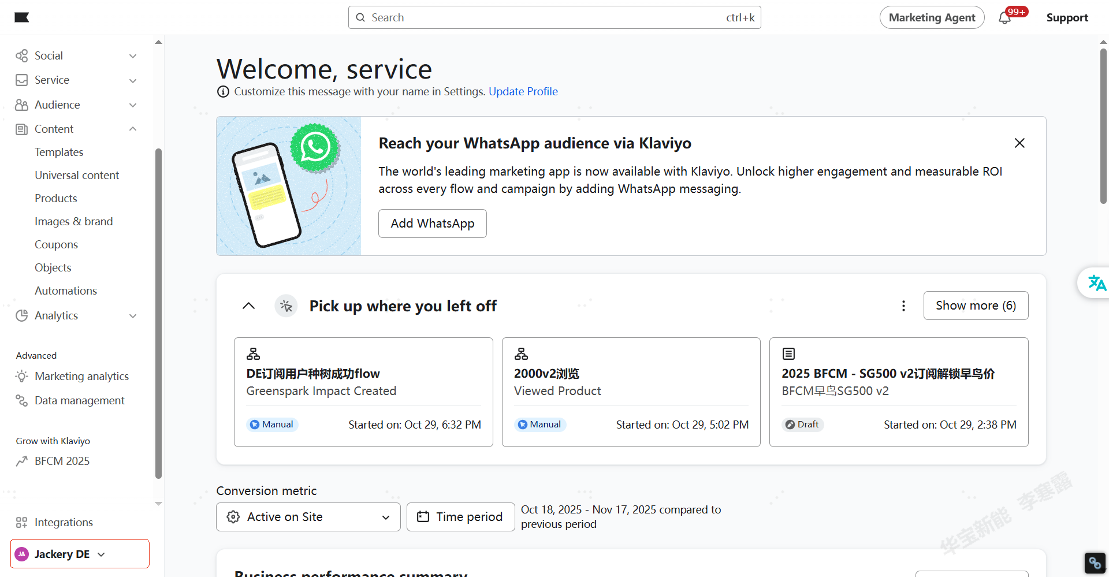Viewport: 1109px width, 577px height.
Task: Click the Analytics pie chart icon
Action: coord(22,315)
